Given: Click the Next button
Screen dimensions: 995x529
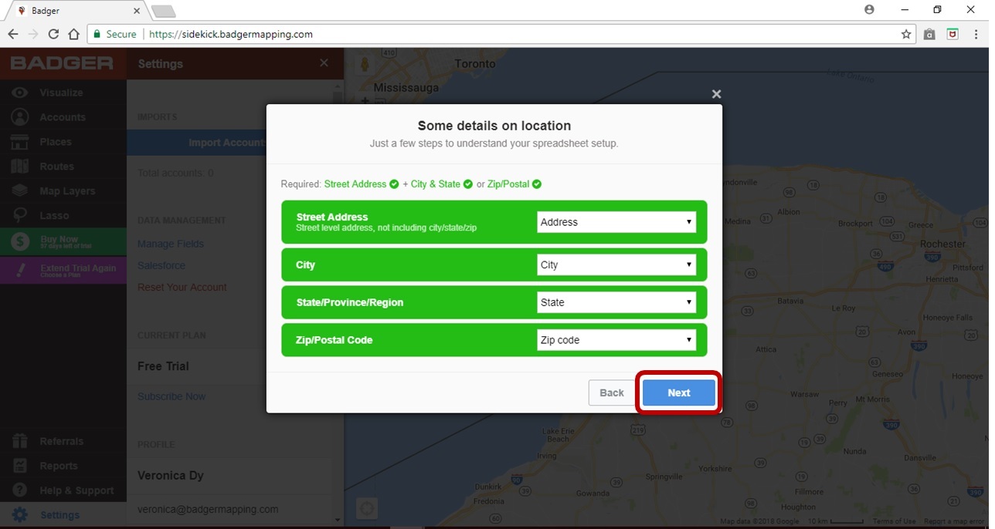Looking at the screenshot, I should tap(679, 393).
